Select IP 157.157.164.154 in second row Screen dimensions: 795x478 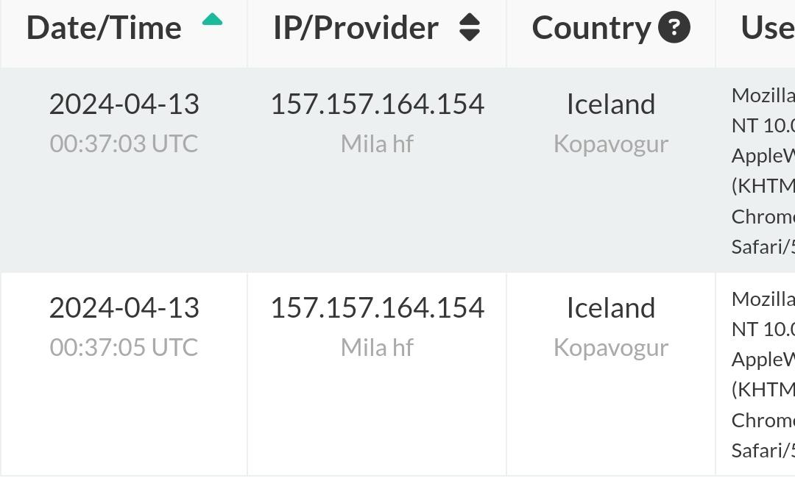tap(377, 308)
